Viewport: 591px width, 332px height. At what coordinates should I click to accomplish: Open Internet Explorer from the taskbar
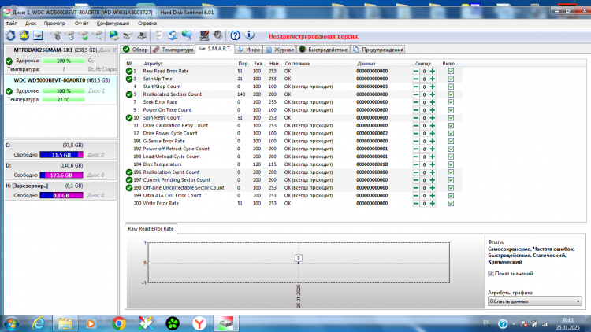tap(39, 323)
